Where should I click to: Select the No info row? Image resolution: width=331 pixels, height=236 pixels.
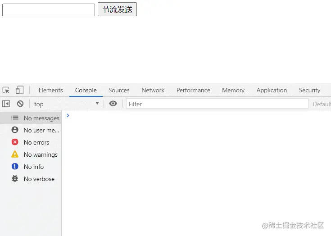click(31, 167)
